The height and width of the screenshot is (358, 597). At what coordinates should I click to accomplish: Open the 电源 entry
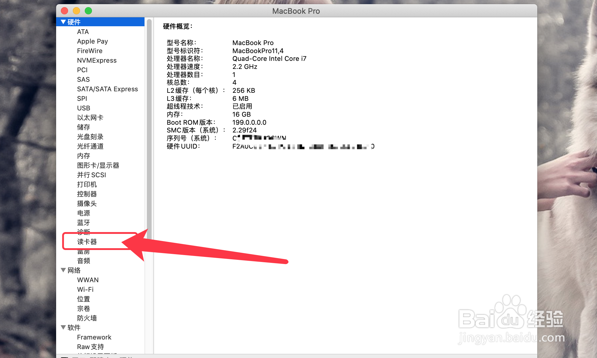[x=84, y=213]
